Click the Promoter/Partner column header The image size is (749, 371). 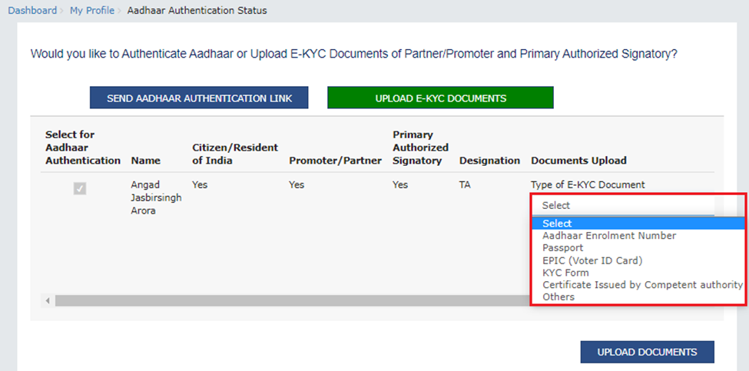[335, 161]
